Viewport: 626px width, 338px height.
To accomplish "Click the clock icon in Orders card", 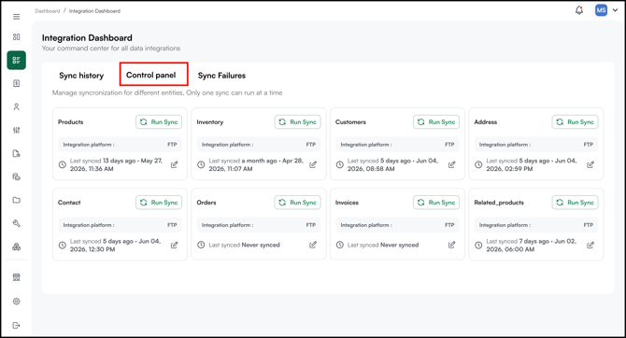I will 201,245.
